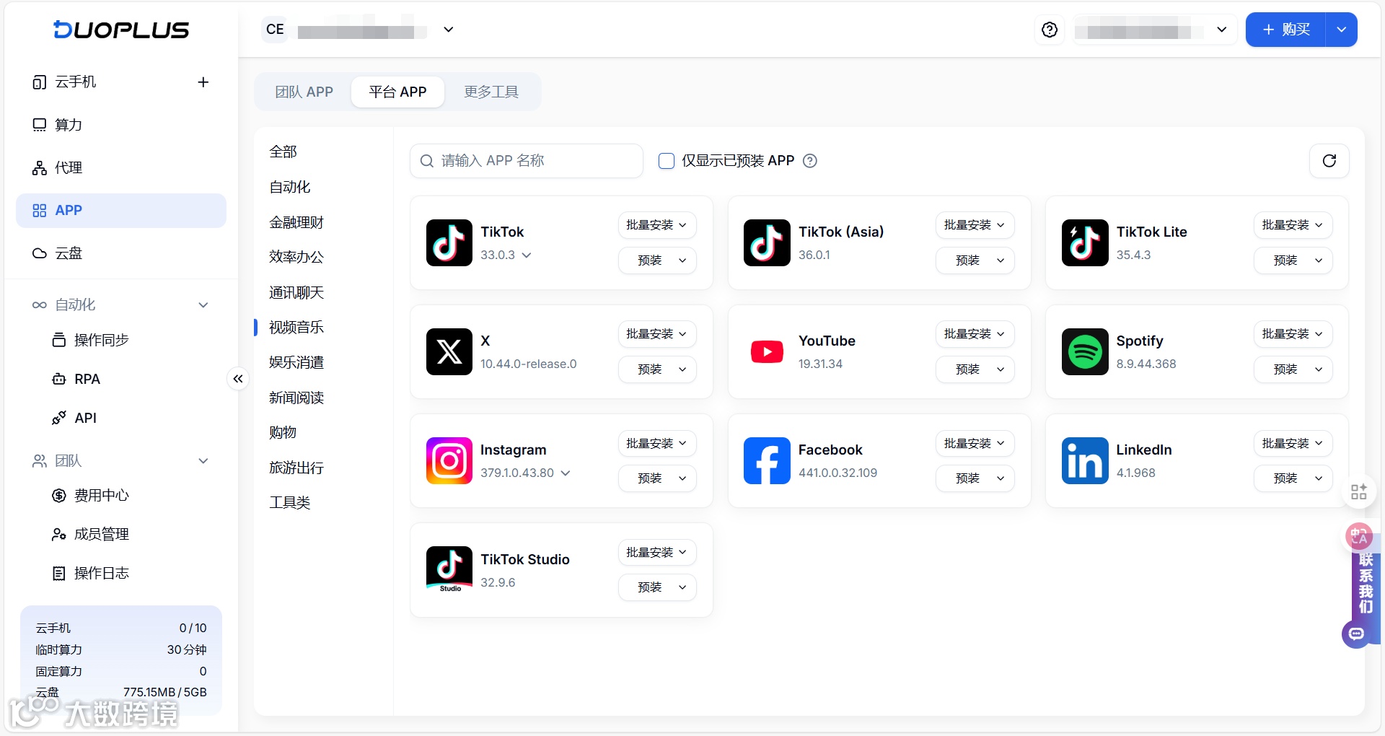Refresh the app list

[x=1329, y=161]
